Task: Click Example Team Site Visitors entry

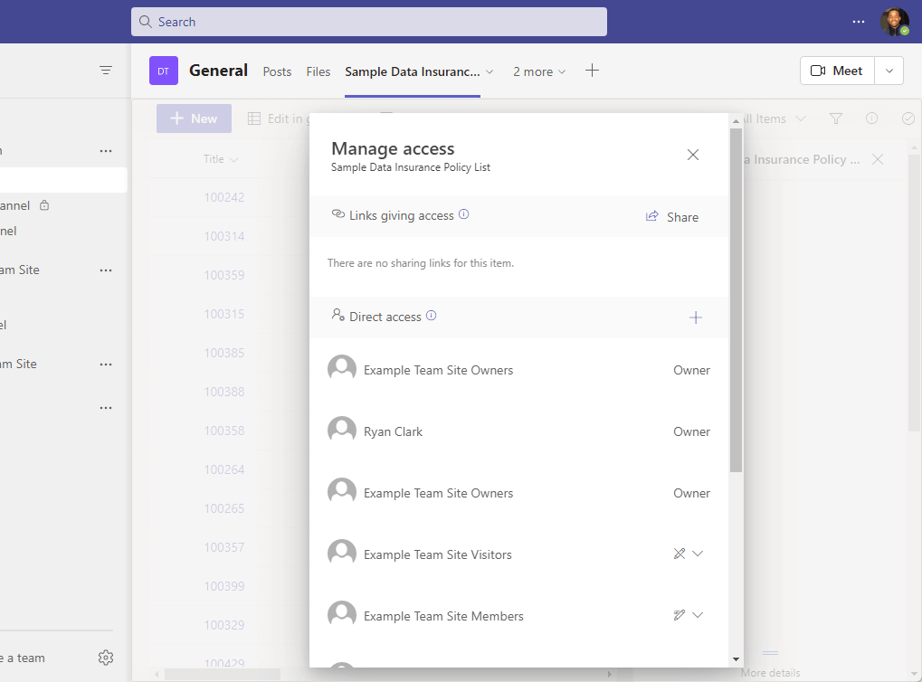Action: 438,554
